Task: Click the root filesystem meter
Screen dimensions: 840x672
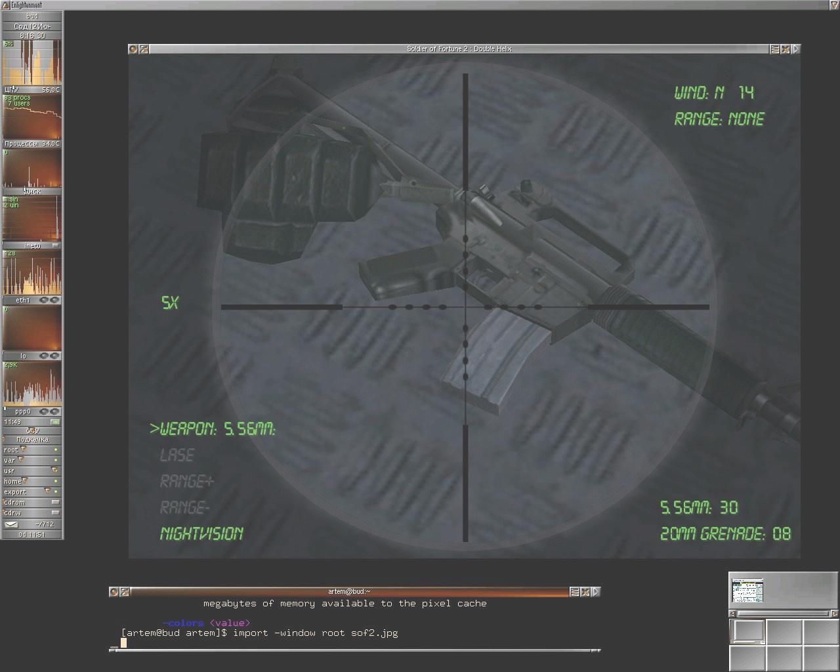Action: [x=31, y=450]
